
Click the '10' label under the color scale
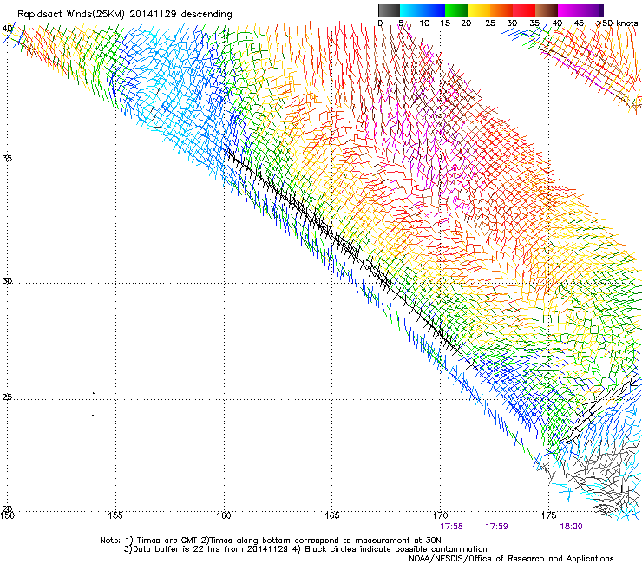click(x=424, y=23)
